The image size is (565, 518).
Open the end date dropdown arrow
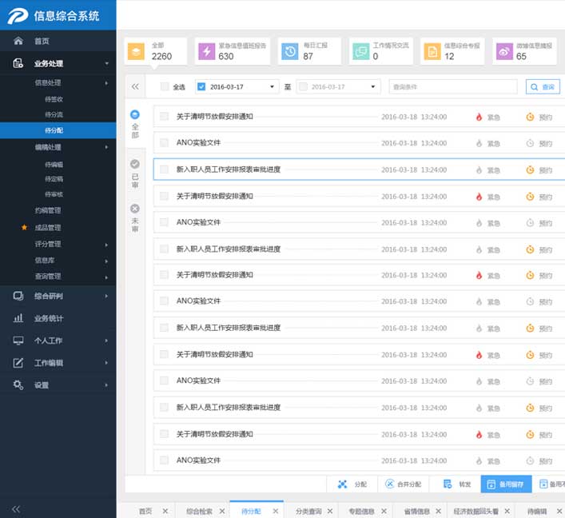click(x=373, y=86)
